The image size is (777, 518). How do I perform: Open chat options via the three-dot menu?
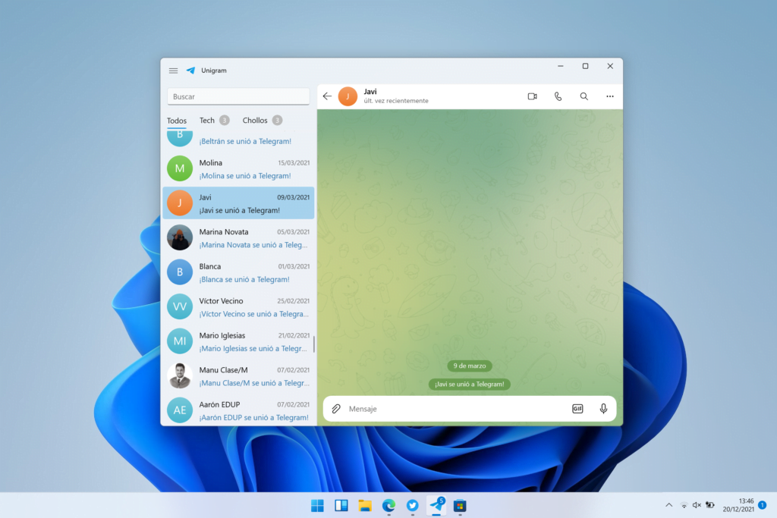point(610,96)
